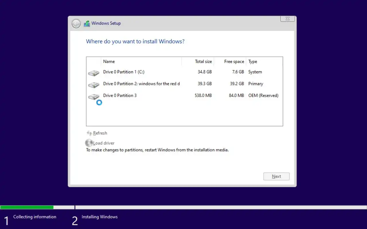Open the Load driver link
This screenshot has width=367, height=229.
104,143
